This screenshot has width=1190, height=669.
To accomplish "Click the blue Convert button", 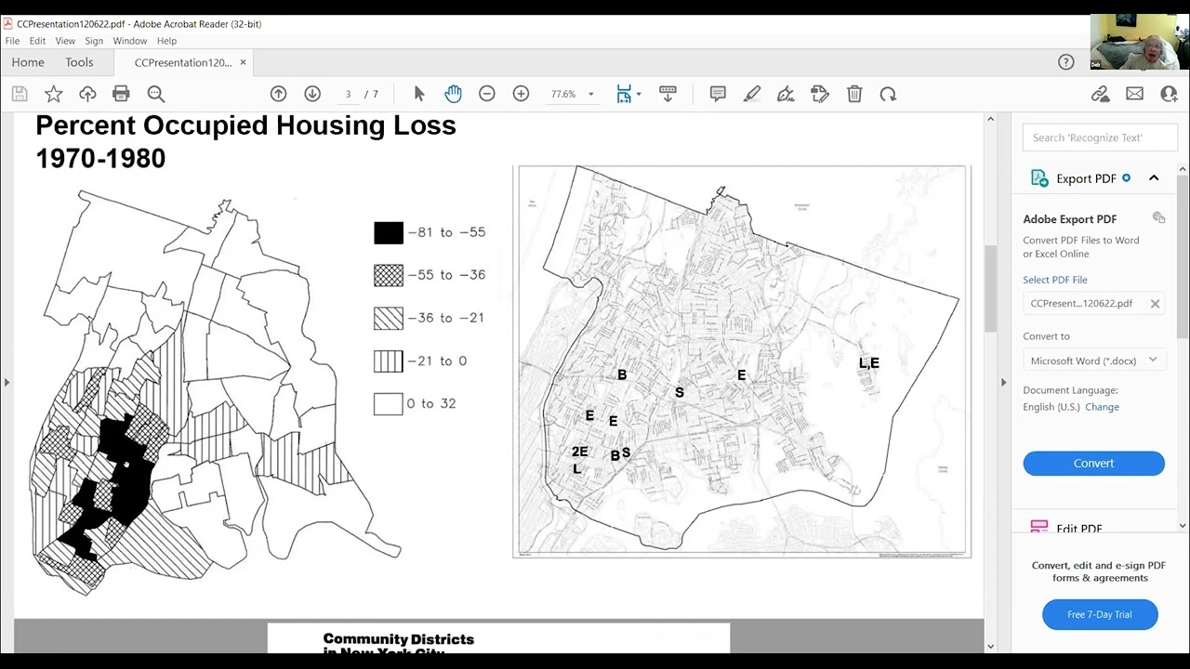I will pos(1093,463).
